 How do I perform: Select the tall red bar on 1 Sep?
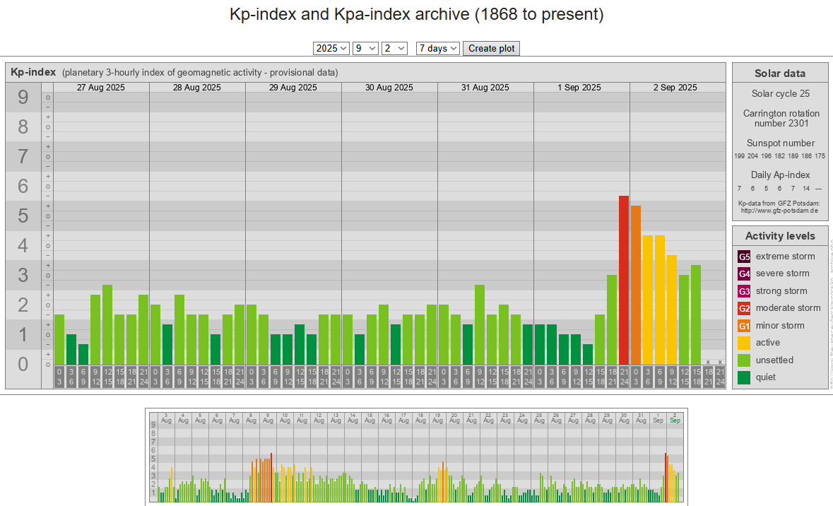click(624, 280)
